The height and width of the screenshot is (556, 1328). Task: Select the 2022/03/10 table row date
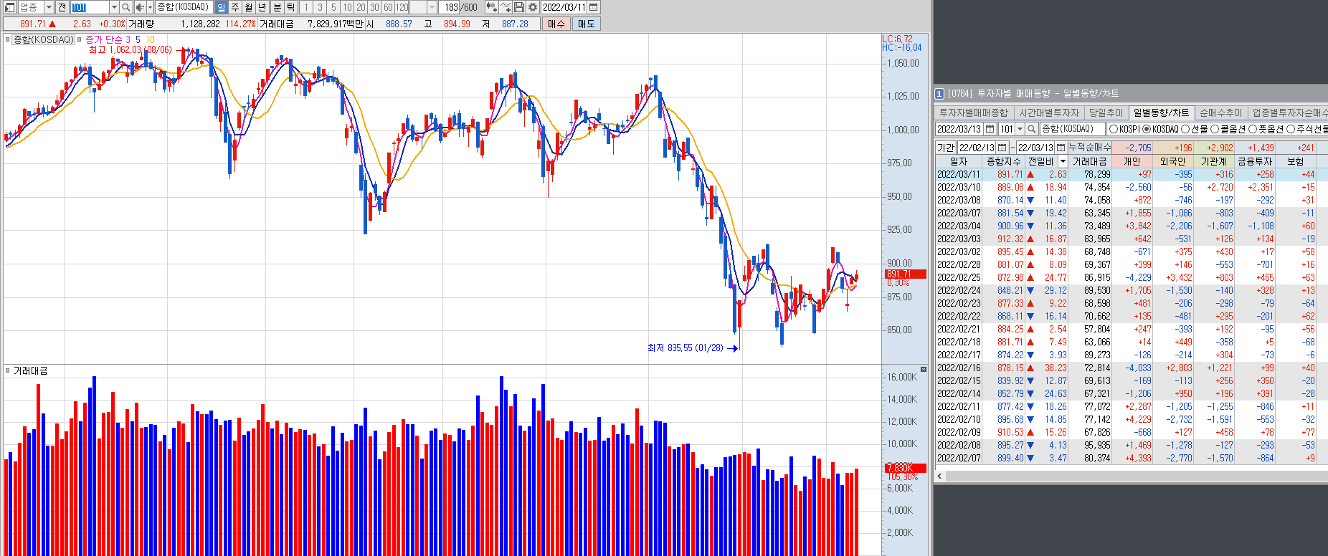959,187
